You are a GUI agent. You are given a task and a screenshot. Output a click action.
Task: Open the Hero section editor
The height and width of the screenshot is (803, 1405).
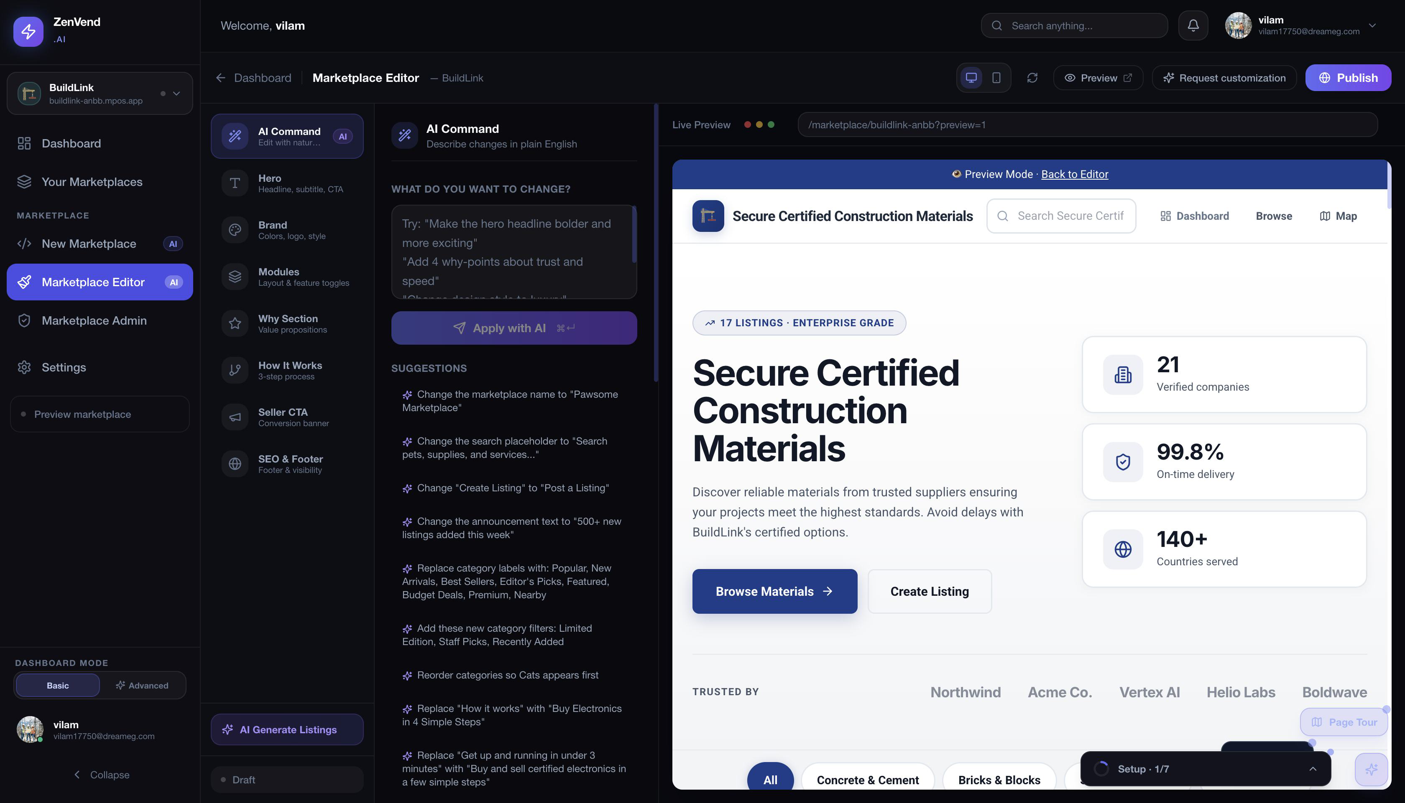(287, 183)
